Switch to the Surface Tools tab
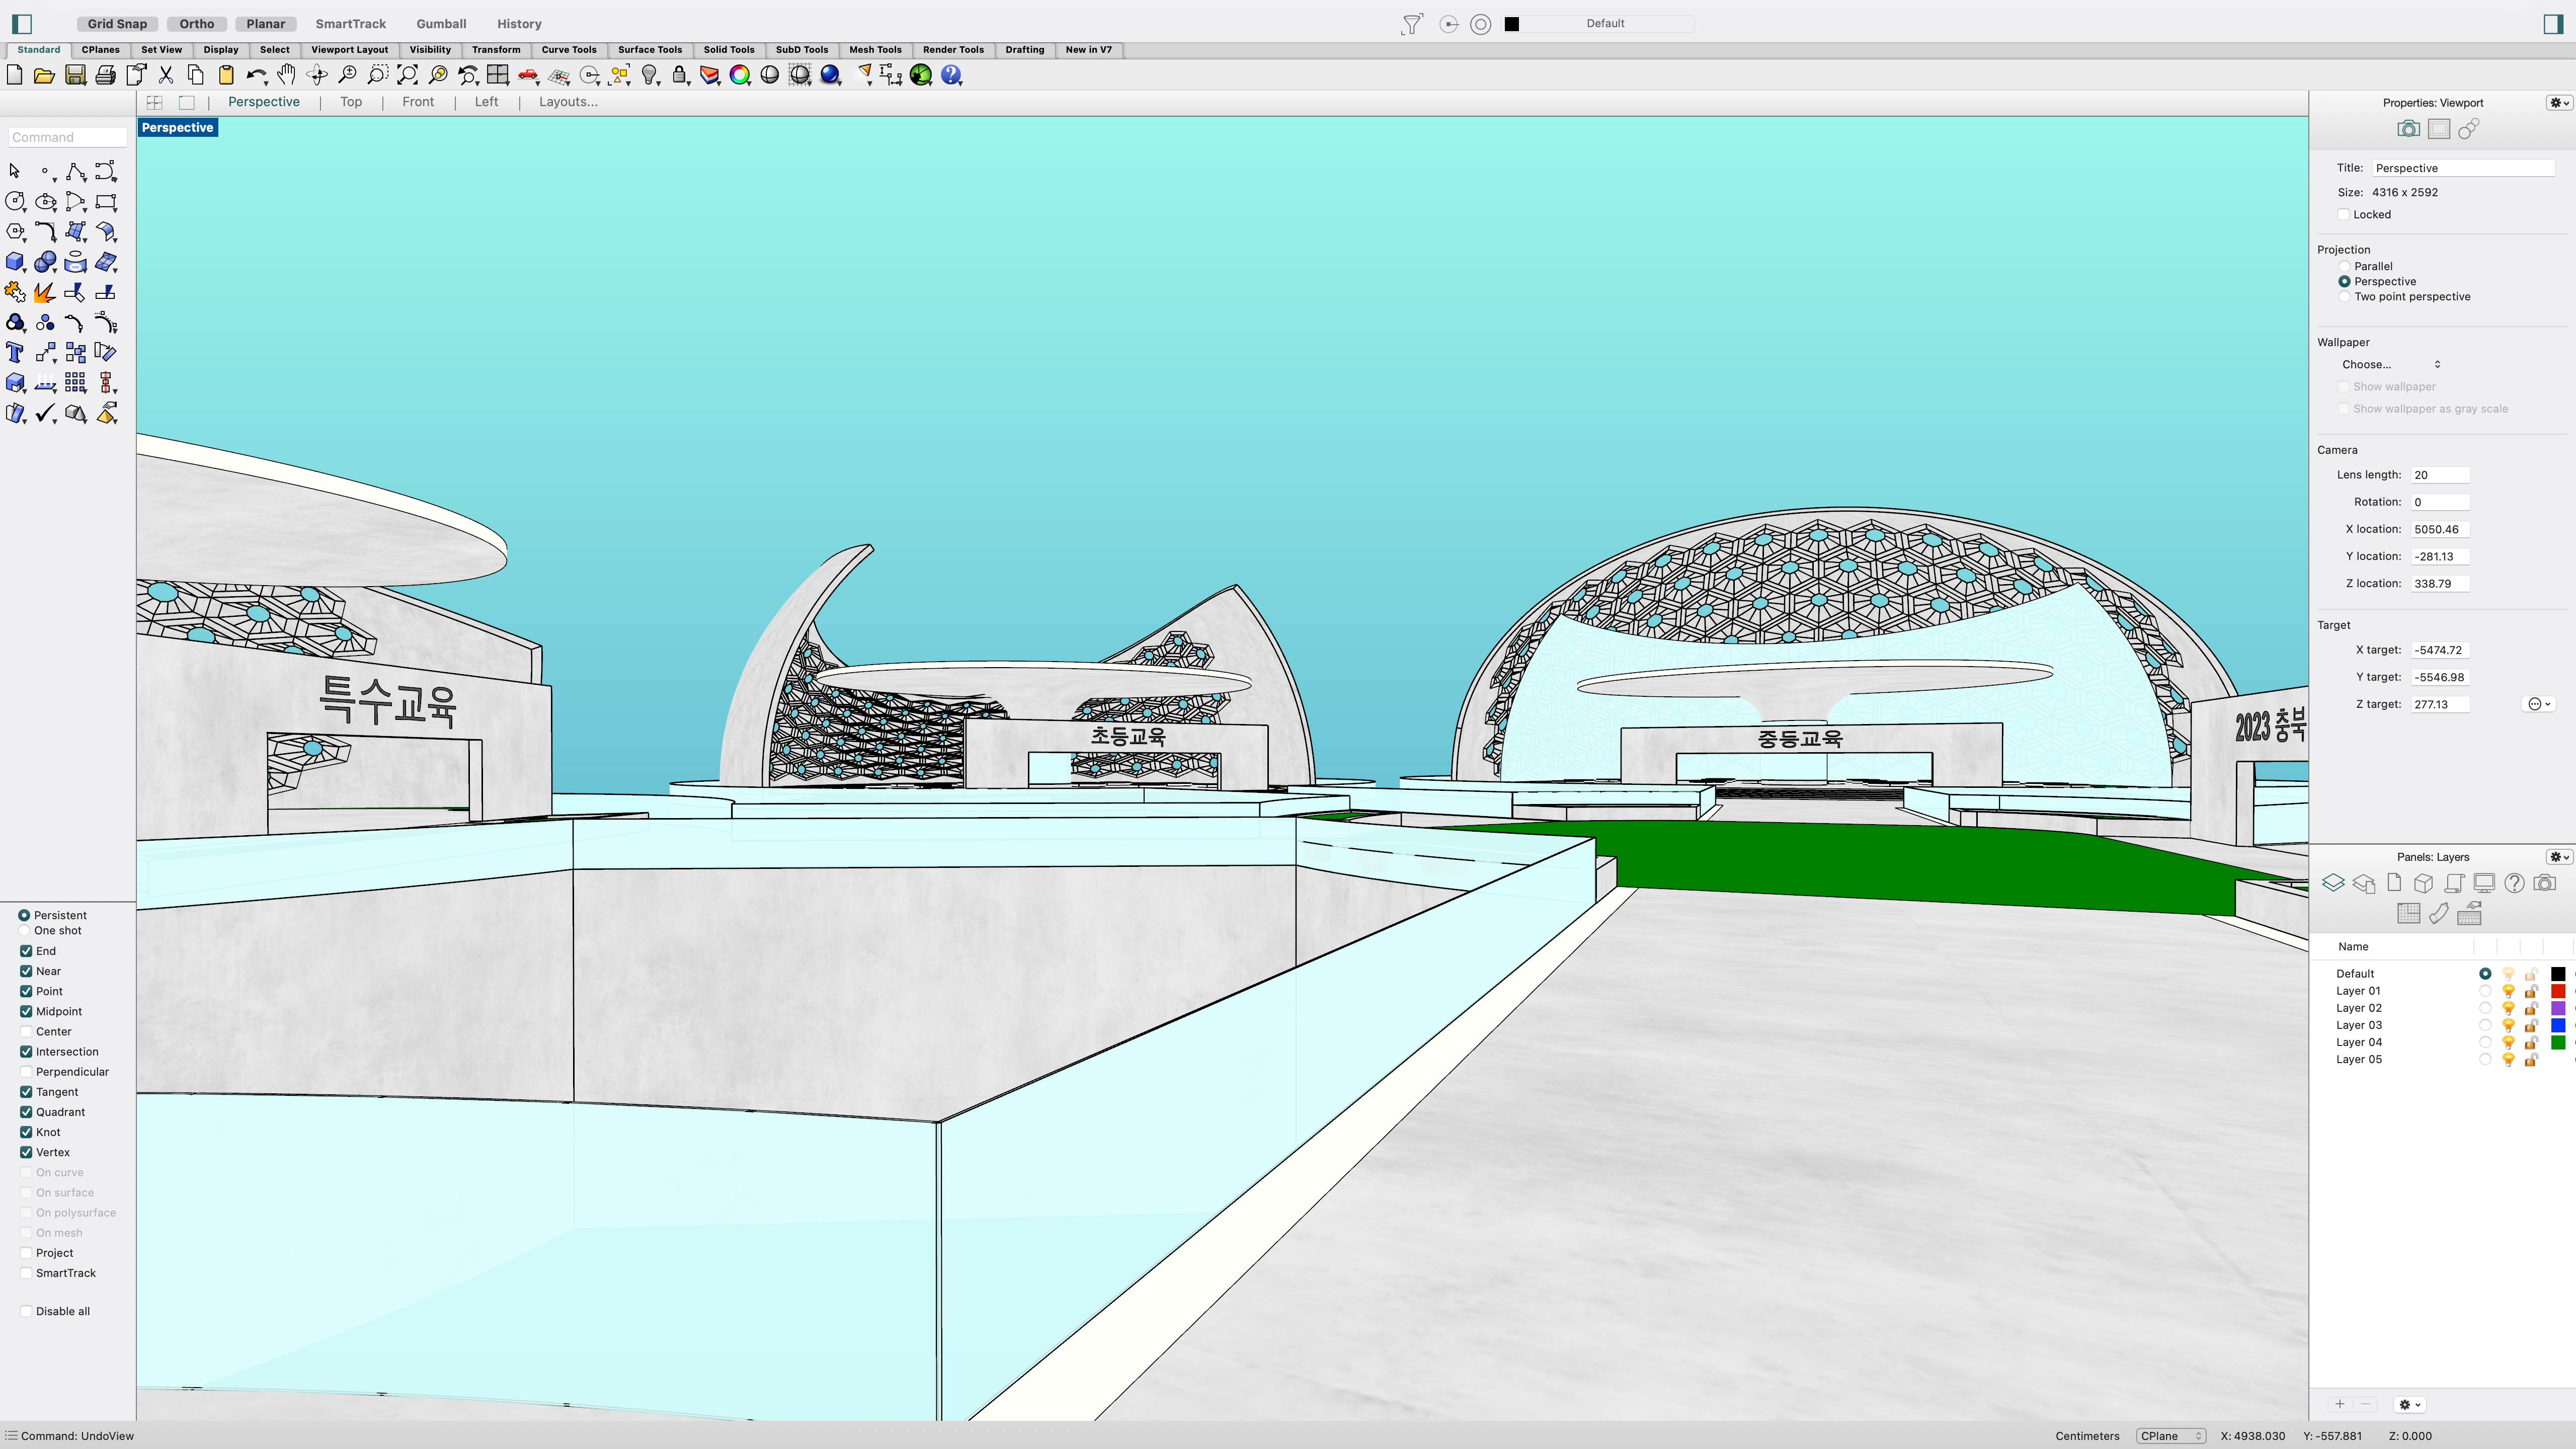Screen dimensions: 2576x1449 click(x=649, y=49)
